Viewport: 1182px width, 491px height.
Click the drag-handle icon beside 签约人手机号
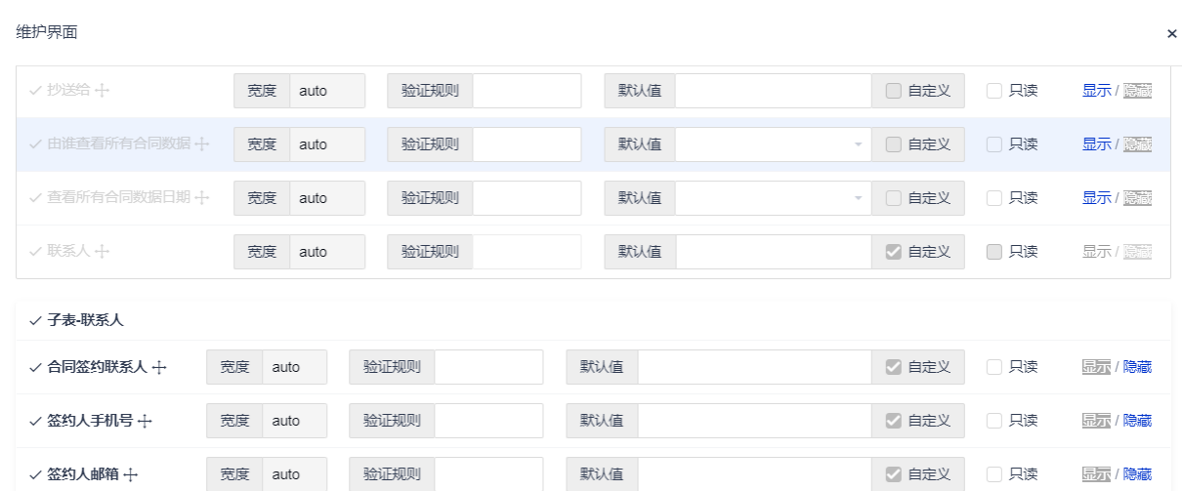pyautogui.click(x=146, y=422)
